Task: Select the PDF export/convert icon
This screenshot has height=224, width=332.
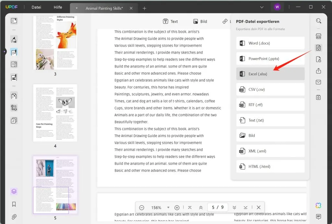Action: point(318,48)
